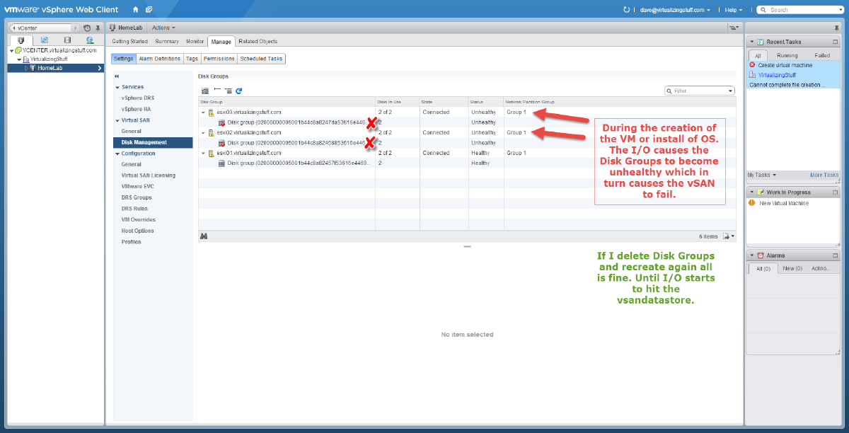The height and width of the screenshot is (433, 849).
Task: Switch to the Monitor tab
Action: (195, 41)
